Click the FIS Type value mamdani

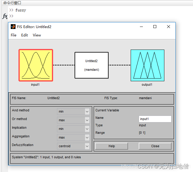point(145,98)
